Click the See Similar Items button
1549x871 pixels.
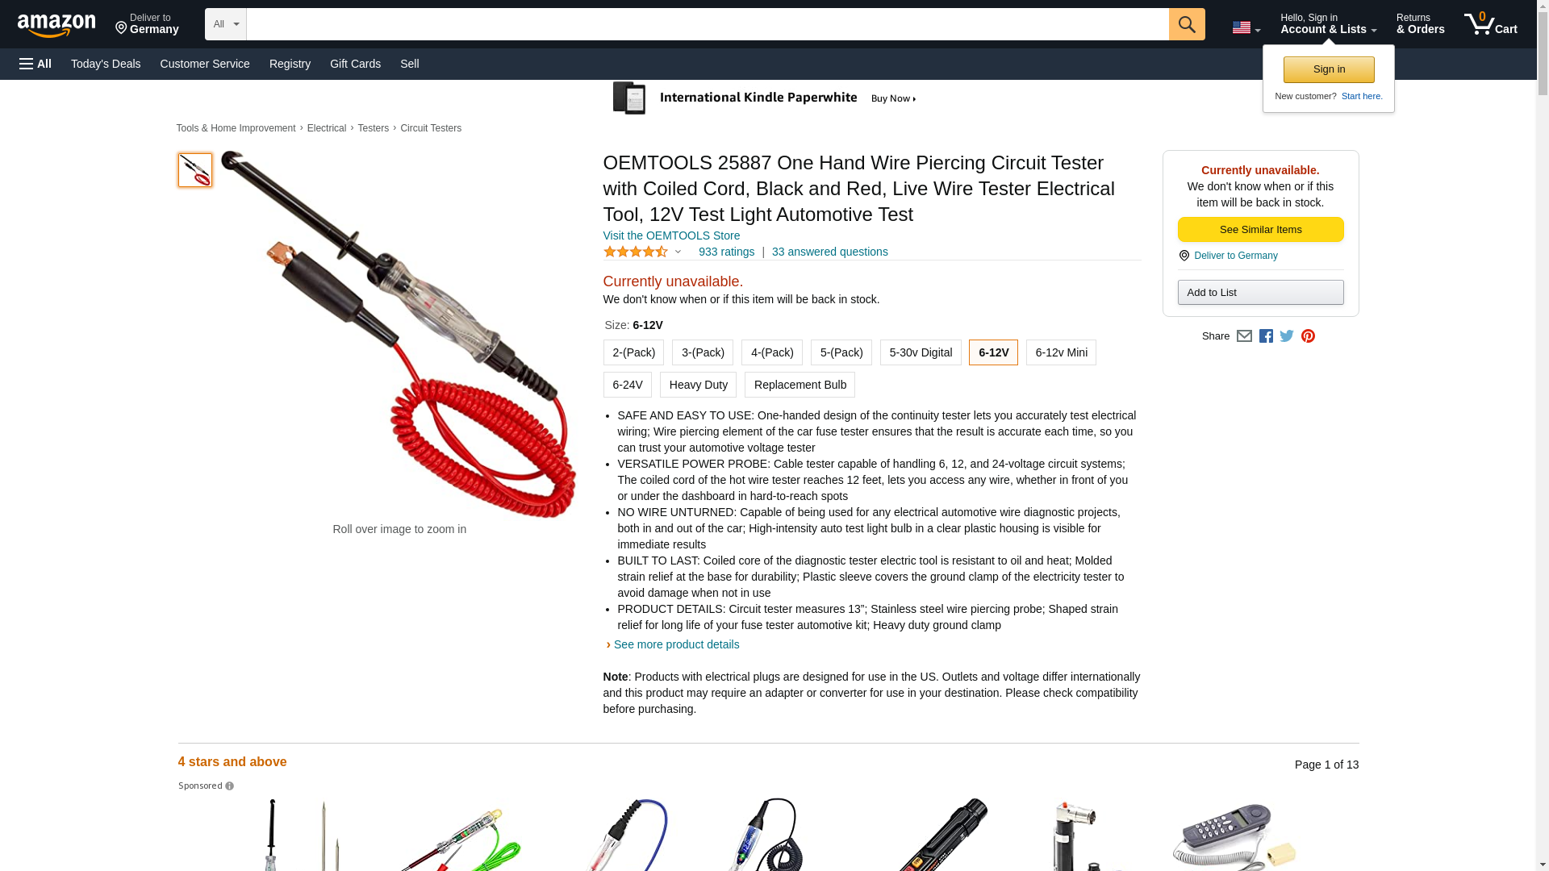coord(1260,230)
